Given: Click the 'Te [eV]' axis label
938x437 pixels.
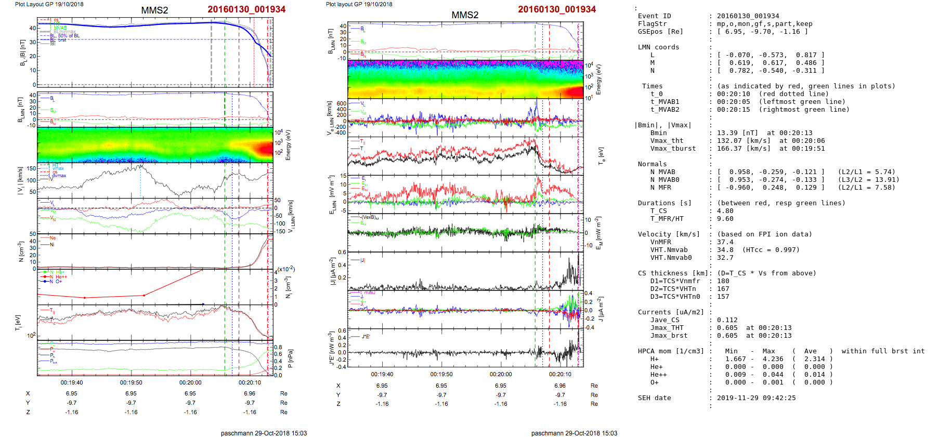Looking at the screenshot, I should point(601,155).
